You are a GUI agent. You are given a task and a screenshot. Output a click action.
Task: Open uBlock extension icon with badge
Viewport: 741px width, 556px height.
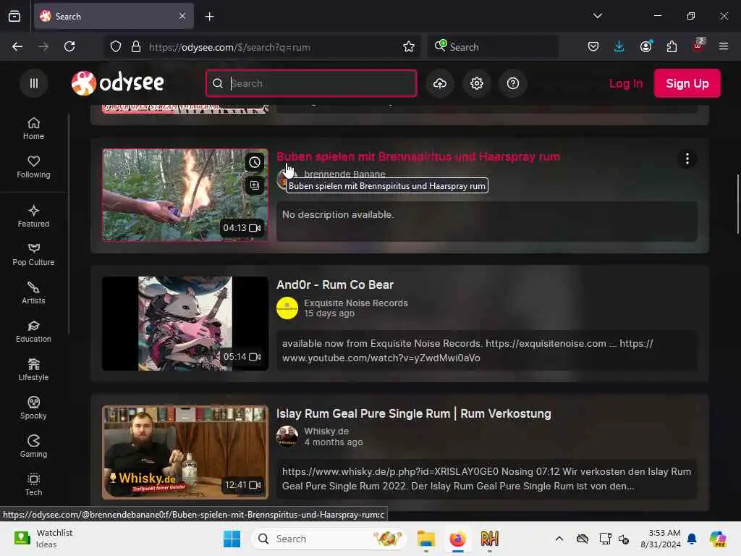click(698, 46)
